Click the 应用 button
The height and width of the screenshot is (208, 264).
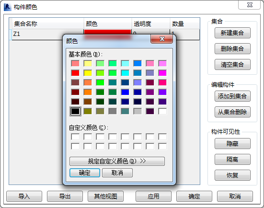tap(153, 196)
